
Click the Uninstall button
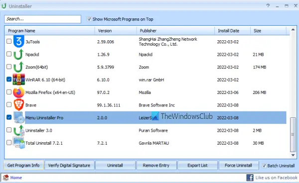pyautogui.click(x=115, y=165)
